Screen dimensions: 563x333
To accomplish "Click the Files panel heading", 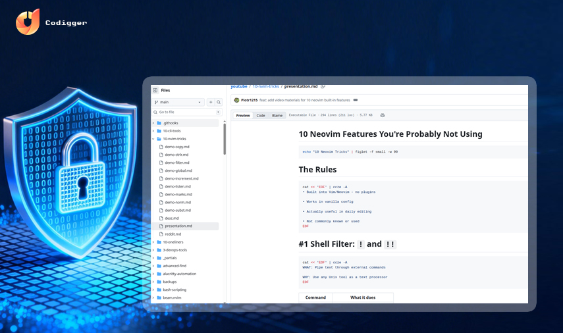I will point(165,90).
